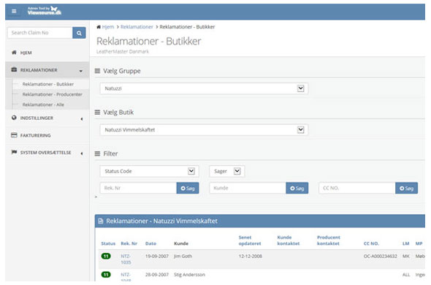The width and height of the screenshot is (431, 285).
Task: Click Søg button next to Kunde
Action: point(297,188)
